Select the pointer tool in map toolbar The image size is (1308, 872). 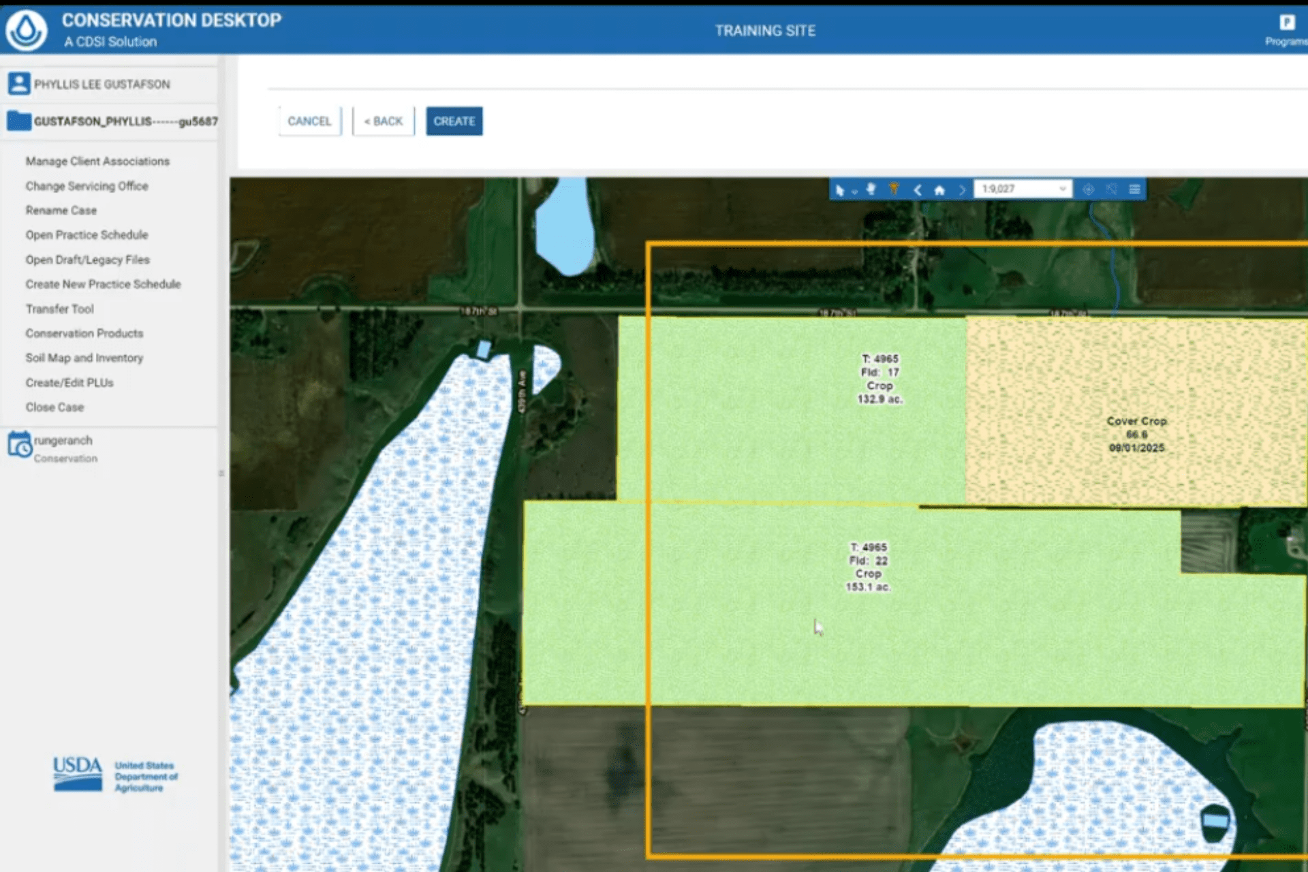pos(839,190)
